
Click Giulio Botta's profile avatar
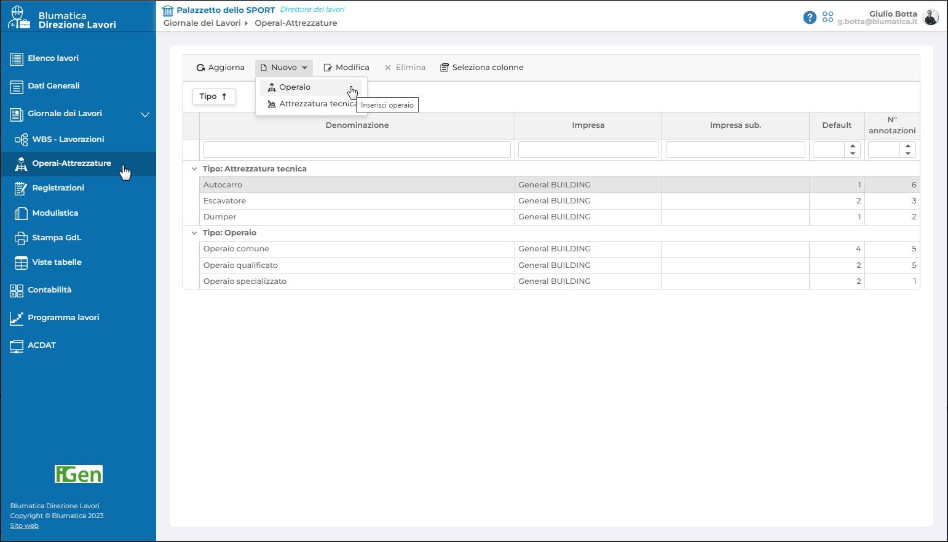point(930,17)
